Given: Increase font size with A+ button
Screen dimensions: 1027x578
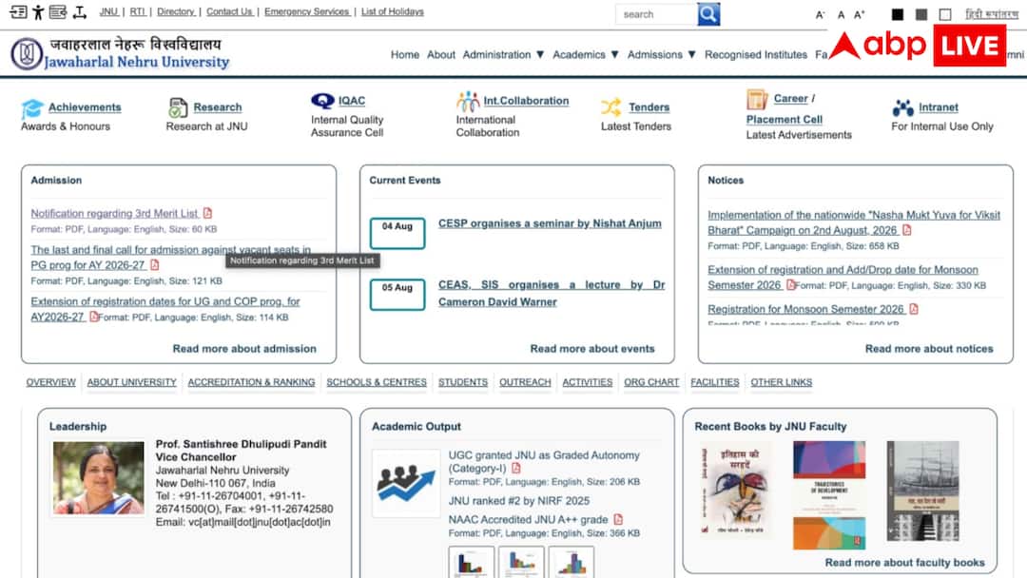Looking at the screenshot, I should point(860,13).
